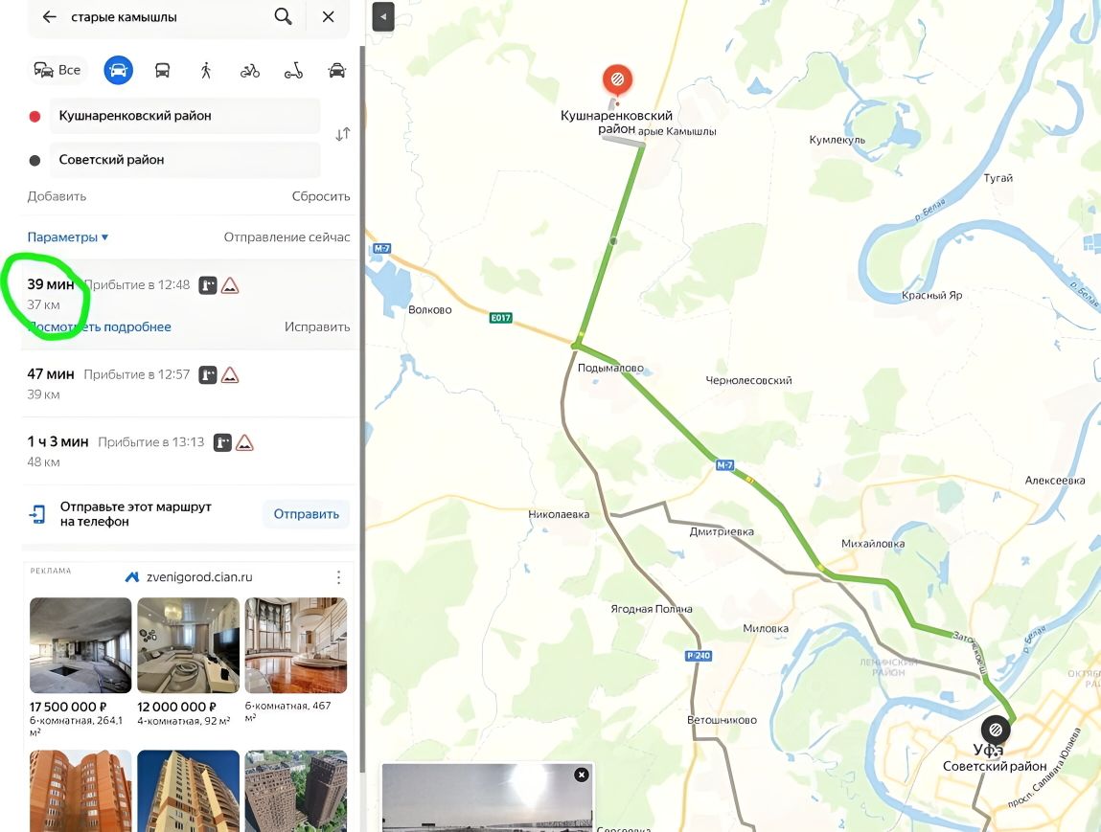Click 'Добавить' to add a waypoint

coord(57,196)
